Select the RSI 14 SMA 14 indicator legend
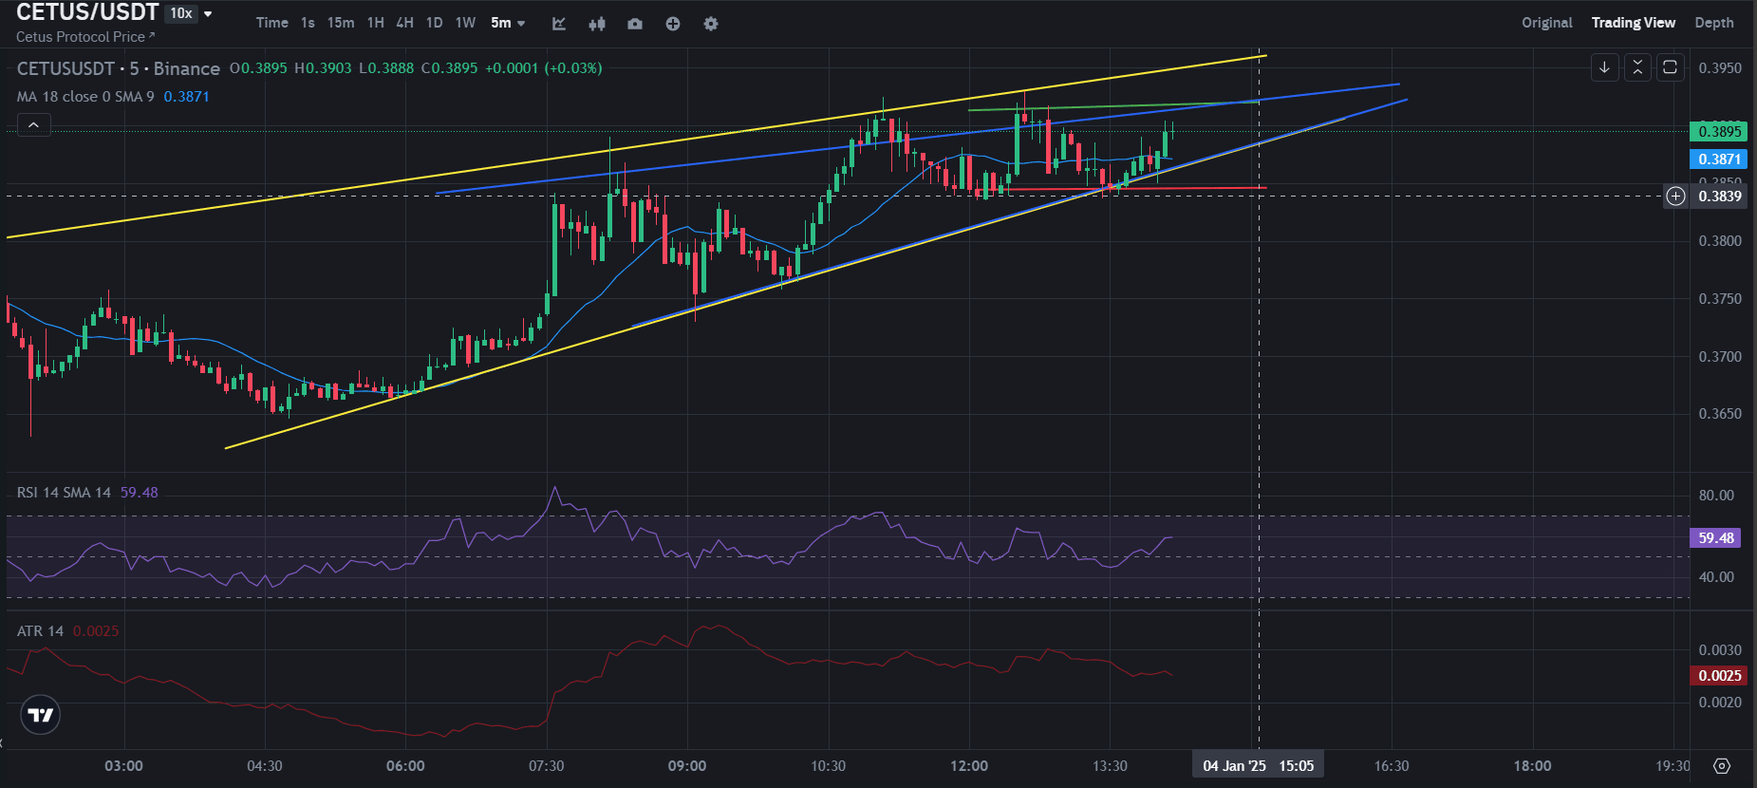 64,493
